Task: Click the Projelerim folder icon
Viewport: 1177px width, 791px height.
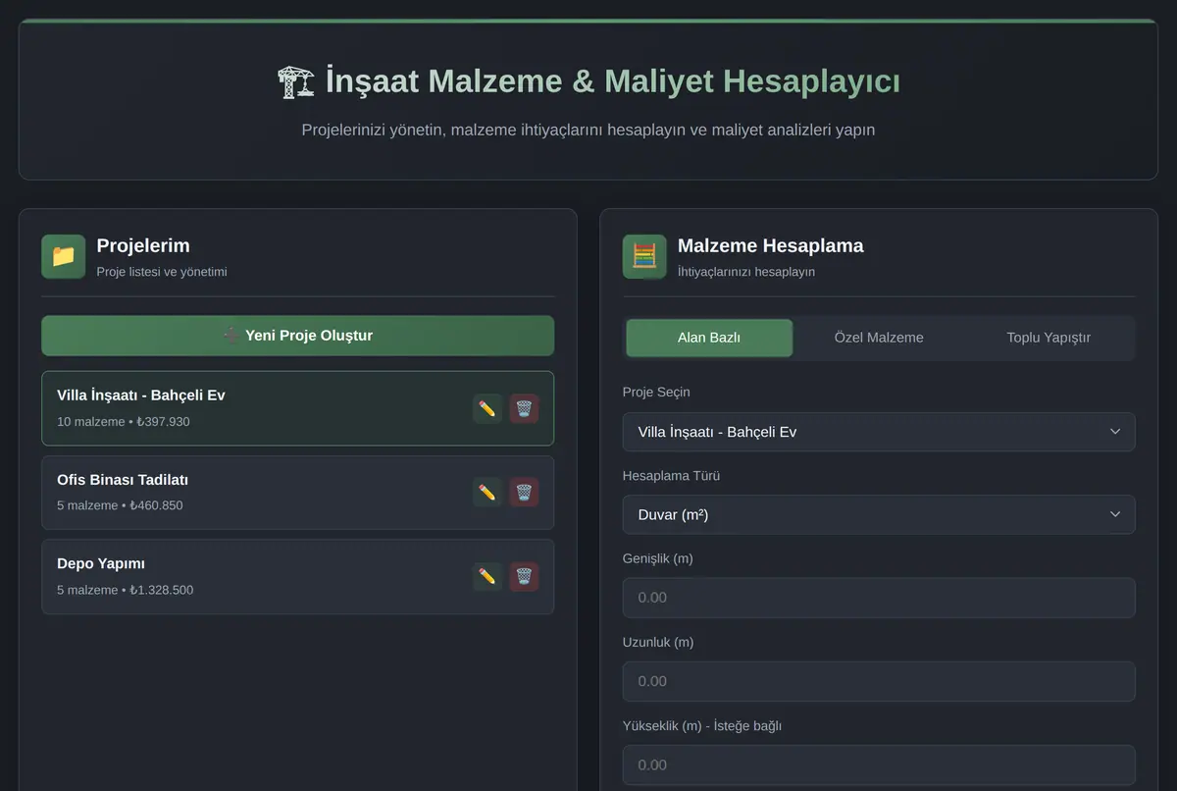Action: point(64,256)
